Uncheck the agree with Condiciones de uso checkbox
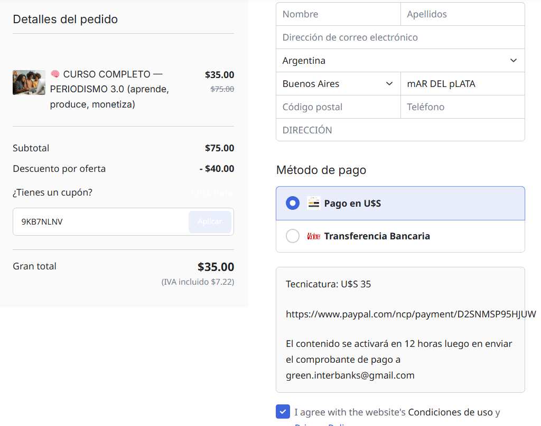Image resolution: width=541 pixels, height=426 pixels. 283,412
